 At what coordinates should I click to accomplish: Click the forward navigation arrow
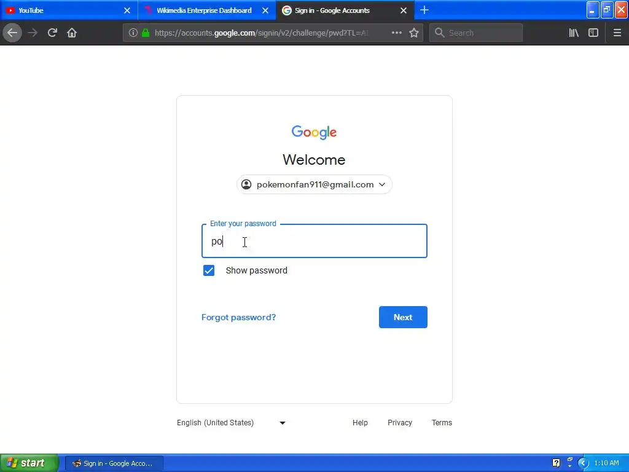pos(33,33)
